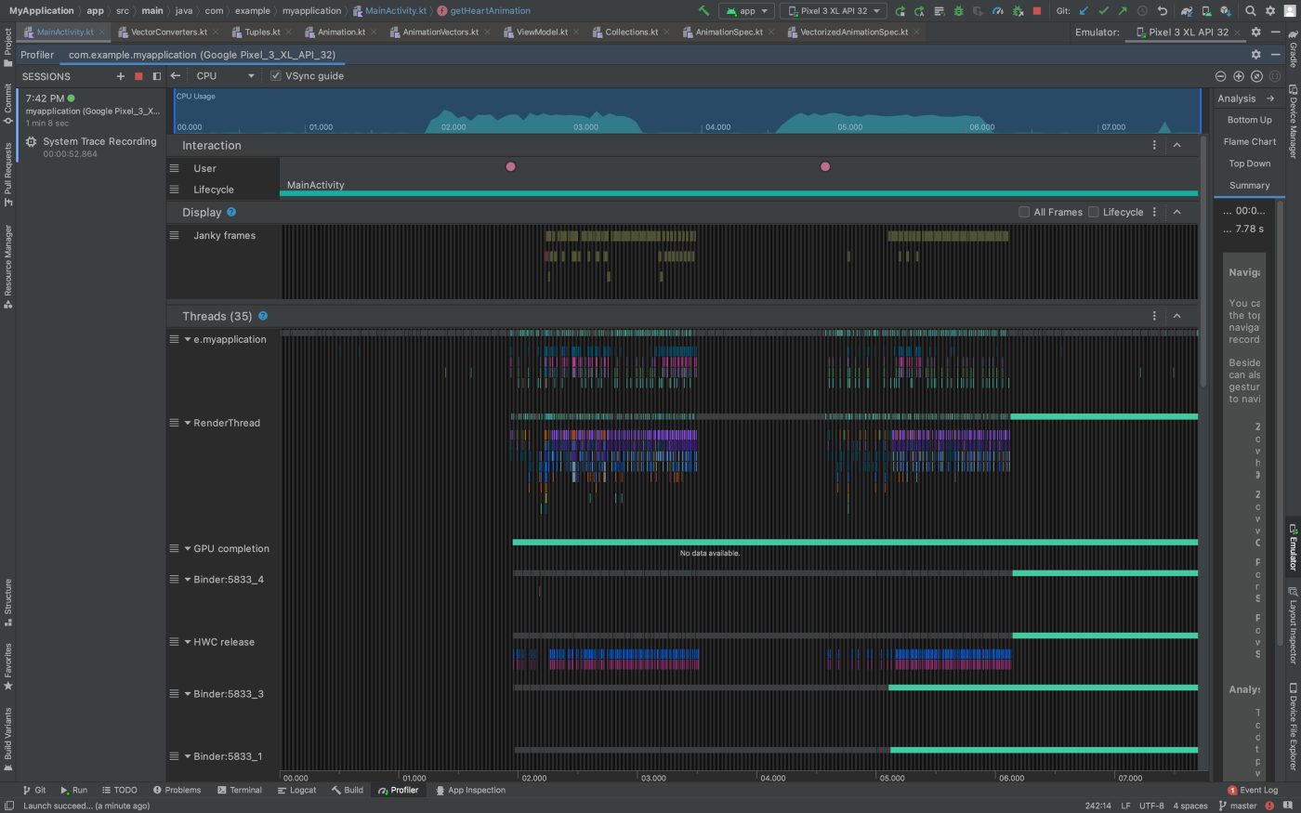This screenshot has width=1301, height=813.
Task: Open the Pixel 3 XL API 32 device dropdown
Action: (x=833, y=11)
